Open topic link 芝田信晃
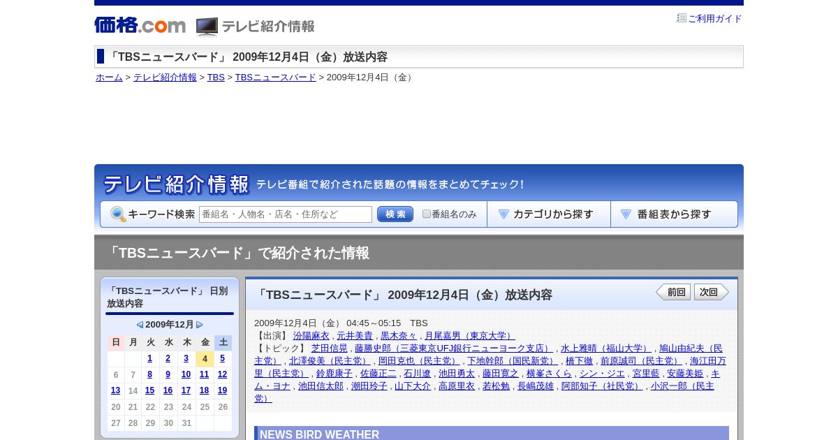This screenshot has width=838, height=440. [x=329, y=349]
